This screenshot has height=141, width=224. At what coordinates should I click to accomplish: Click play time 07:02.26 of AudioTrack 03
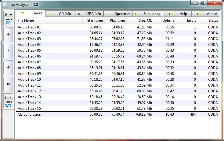118,39
